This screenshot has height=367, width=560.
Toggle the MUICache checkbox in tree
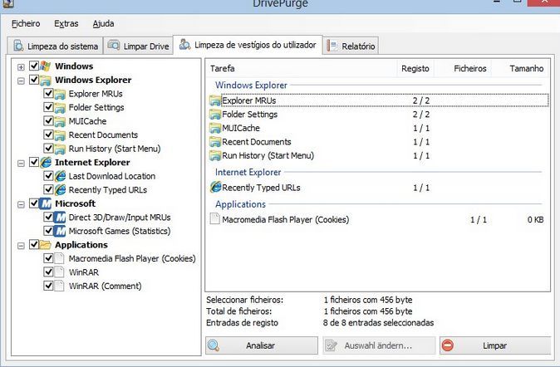[x=48, y=121]
